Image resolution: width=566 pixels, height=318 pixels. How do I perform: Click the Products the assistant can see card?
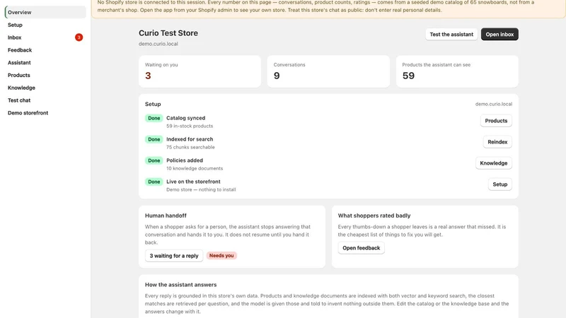coord(457,71)
